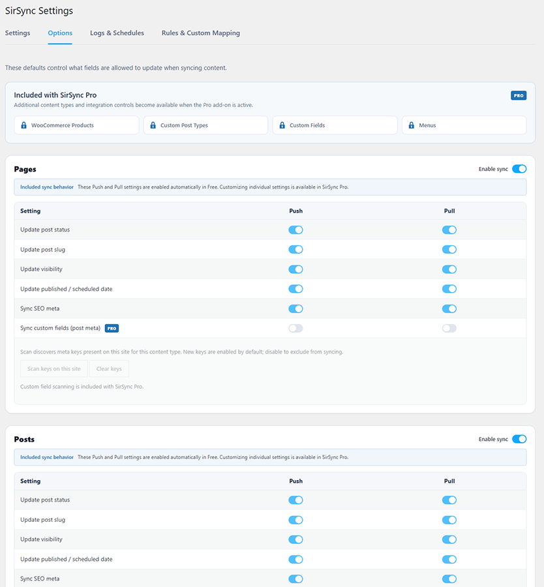The height and width of the screenshot is (587, 544).
Task: Click the Posts section heading
Action: pos(24,440)
